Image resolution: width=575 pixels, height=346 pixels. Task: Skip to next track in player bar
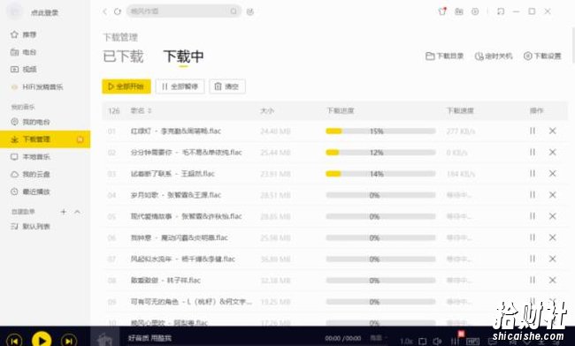click(x=69, y=341)
